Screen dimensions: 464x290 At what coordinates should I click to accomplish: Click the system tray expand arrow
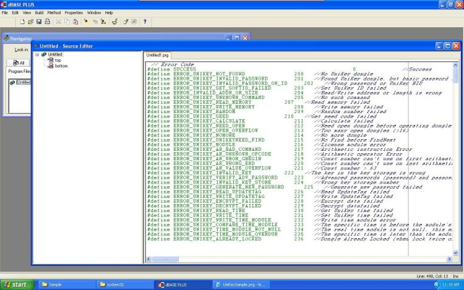436,284
